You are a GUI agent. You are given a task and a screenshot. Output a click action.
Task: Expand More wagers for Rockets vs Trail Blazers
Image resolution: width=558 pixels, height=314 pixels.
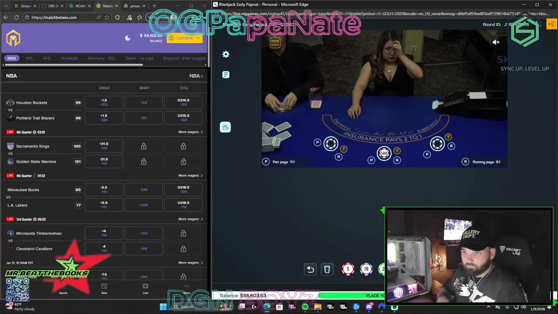[191, 132]
